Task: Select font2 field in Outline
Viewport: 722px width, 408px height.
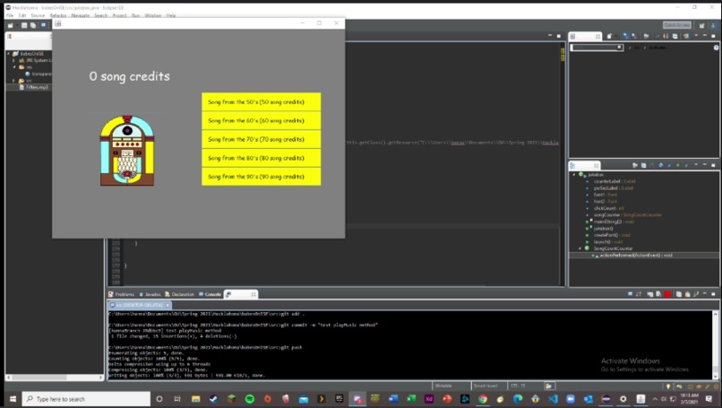Action: click(605, 202)
